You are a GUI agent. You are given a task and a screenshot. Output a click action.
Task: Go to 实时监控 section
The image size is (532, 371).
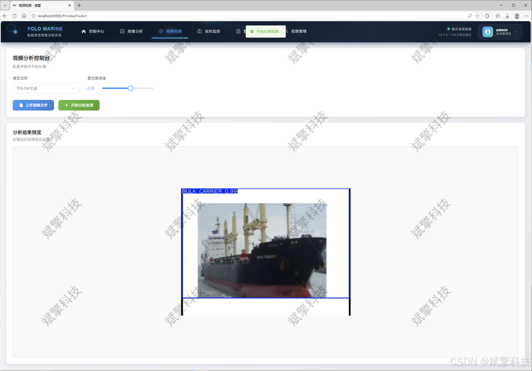(x=209, y=31)
